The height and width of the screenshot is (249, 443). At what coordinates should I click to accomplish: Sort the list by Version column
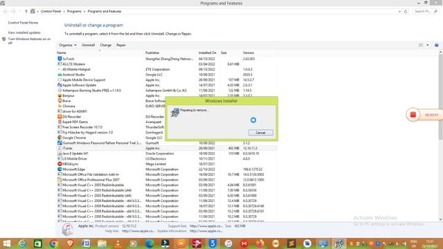248,53
